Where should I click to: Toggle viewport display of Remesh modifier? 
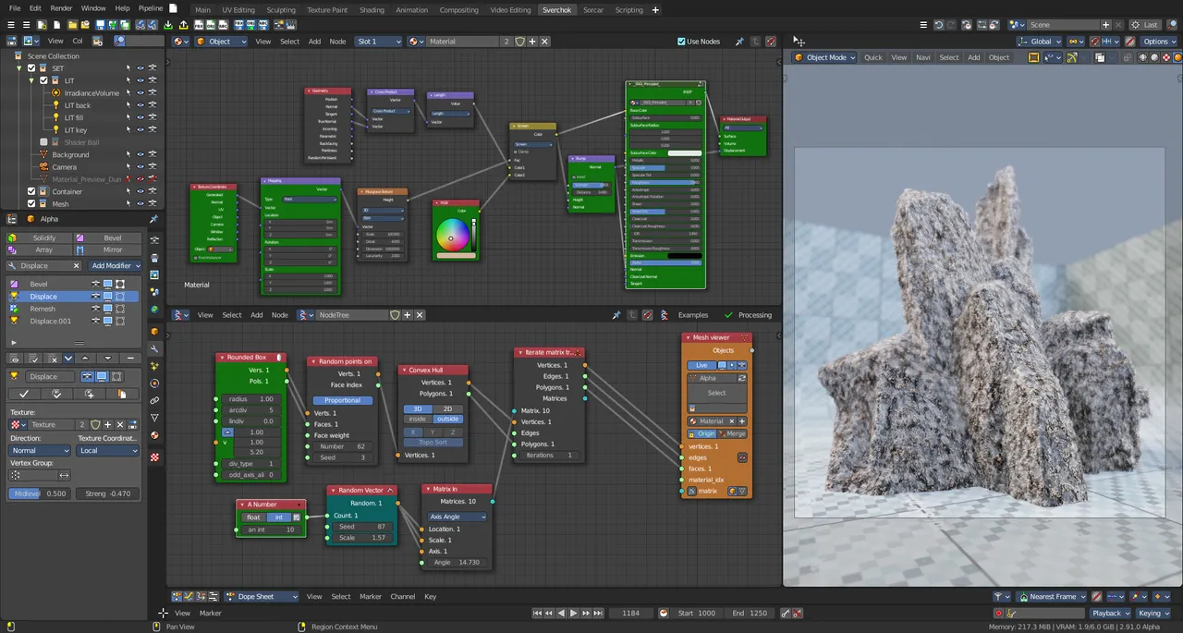point(107,309)
